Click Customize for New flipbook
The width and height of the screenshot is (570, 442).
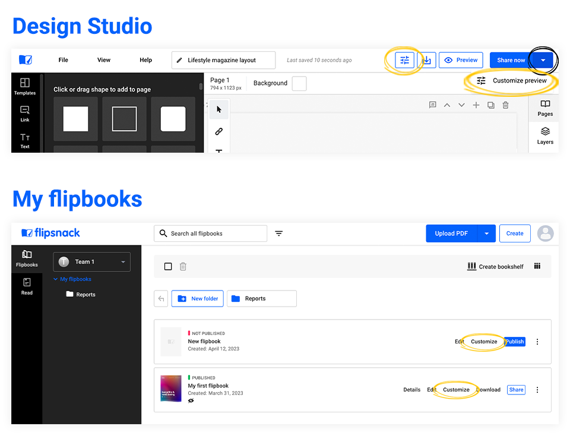point(484,342)
